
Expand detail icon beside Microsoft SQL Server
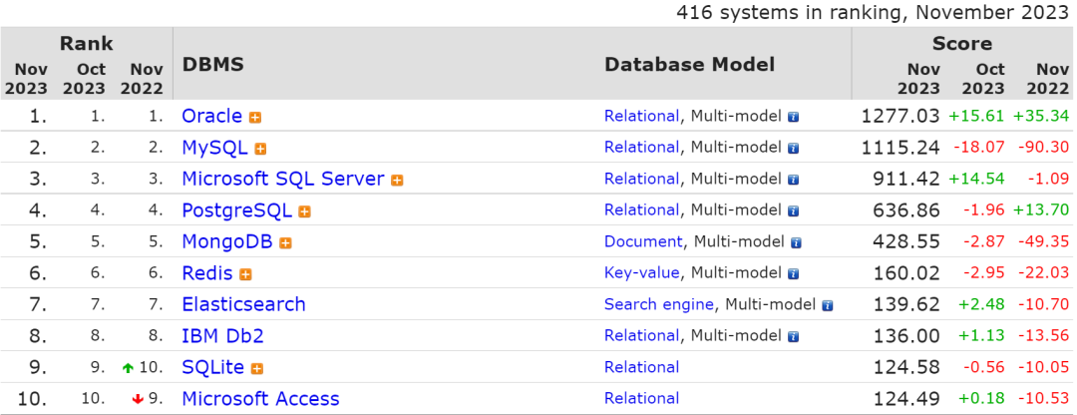pos(397,181)
